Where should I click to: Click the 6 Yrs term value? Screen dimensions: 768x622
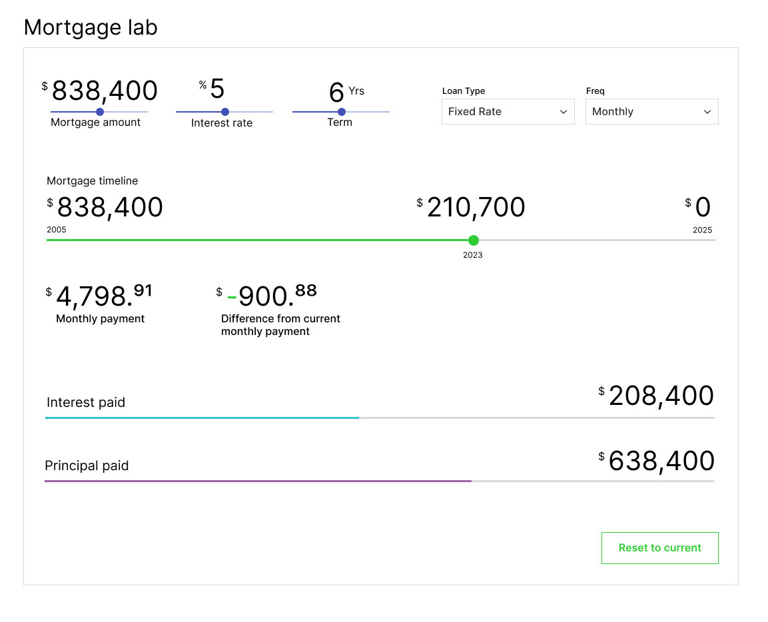(x=346, y=92)
